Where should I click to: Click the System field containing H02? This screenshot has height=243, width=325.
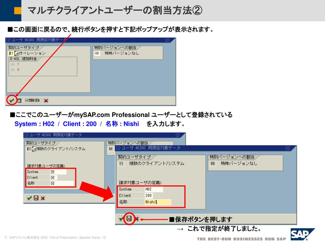pyautogui.click(x=154, y=189)
